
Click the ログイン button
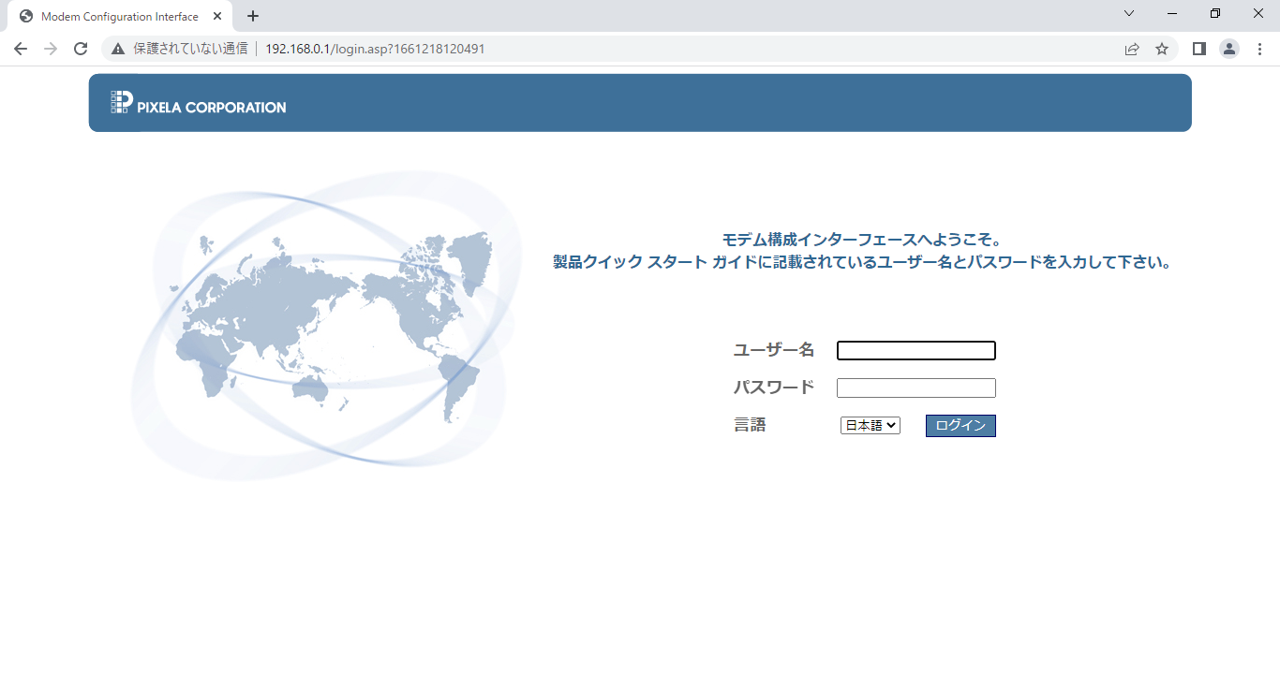click(x=960, y=426)
